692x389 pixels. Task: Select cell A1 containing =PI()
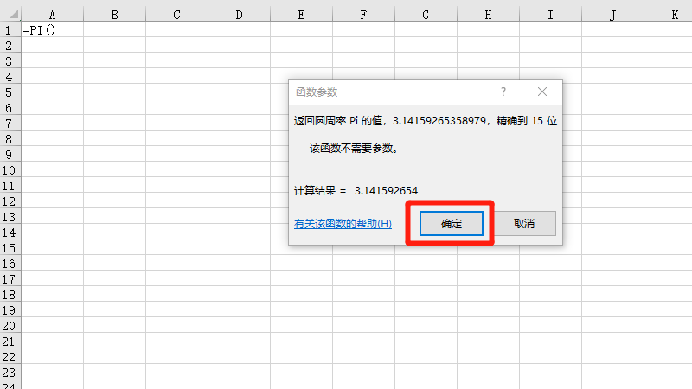coord(52,30)
